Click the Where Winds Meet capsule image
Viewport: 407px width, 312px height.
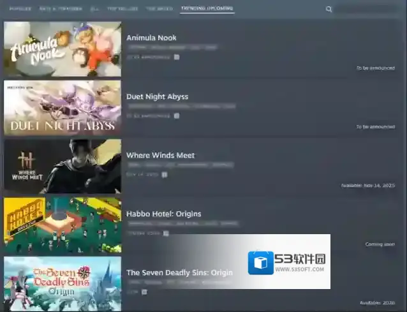(x=63, y=166)
